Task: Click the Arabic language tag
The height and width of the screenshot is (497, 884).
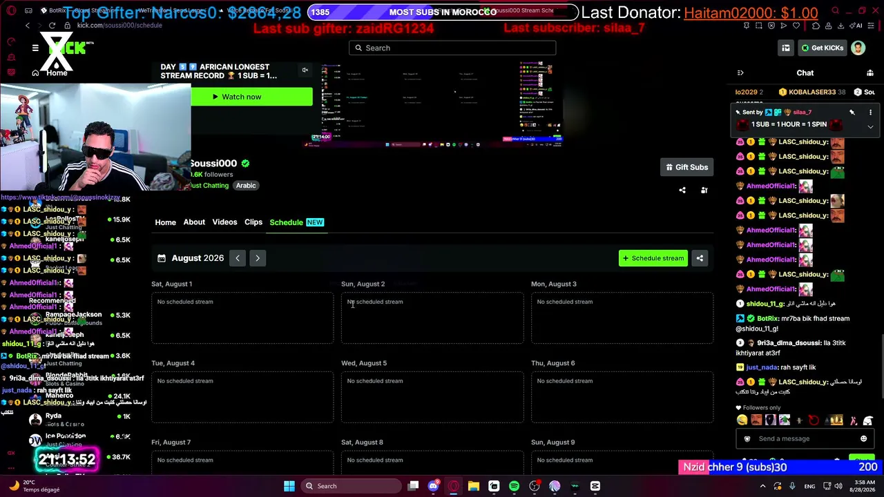Action: tap(246, 186)
